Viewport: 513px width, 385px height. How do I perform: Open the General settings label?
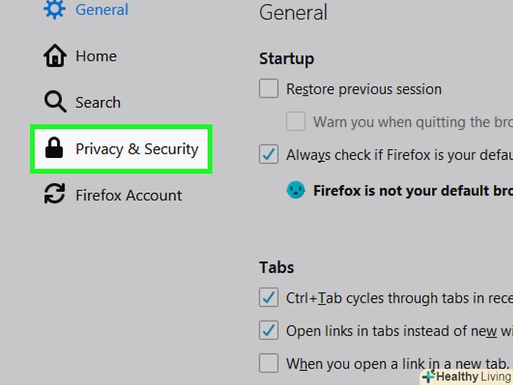click(x=101, y=10)
